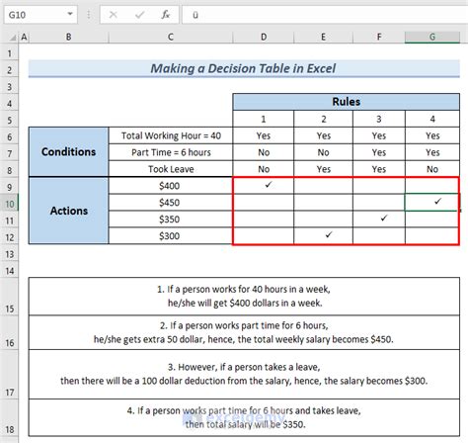The width and height of the screenshot is (468, 443).
Task: Click note 1 about $400 dollars a week
Action: click(244, 297)
